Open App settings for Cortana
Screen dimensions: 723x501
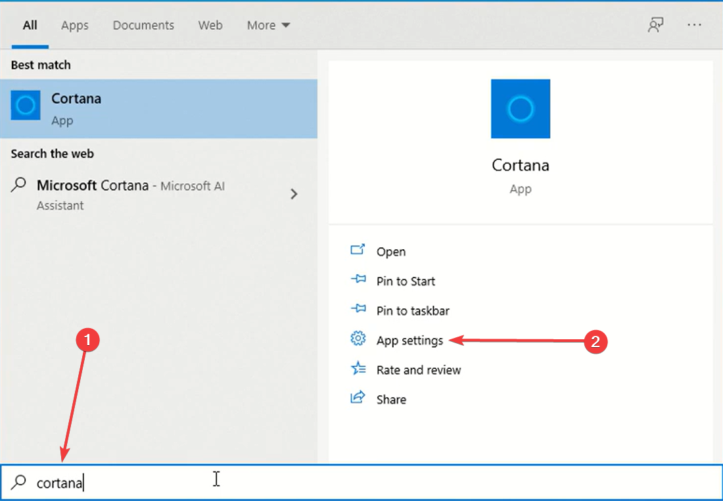pos(409,341)
